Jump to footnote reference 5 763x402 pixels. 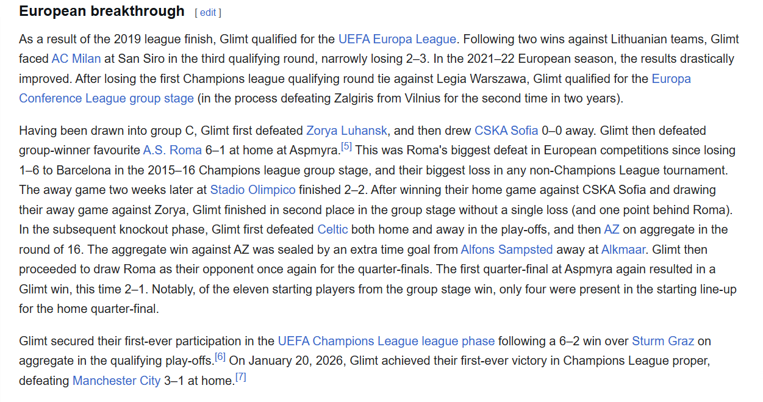tap(346, 146)
